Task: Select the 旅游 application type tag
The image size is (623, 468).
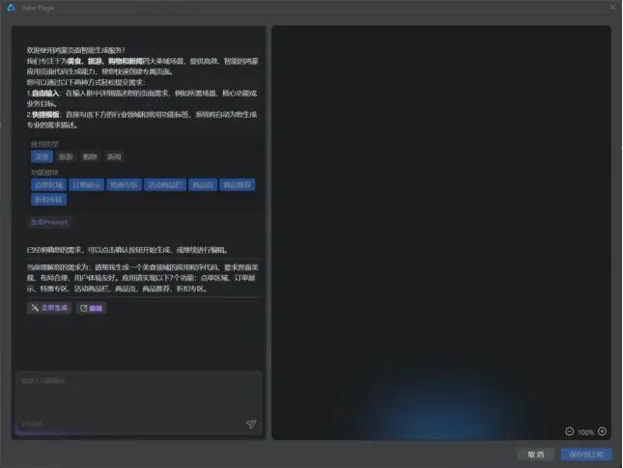Action: [66, 156]
